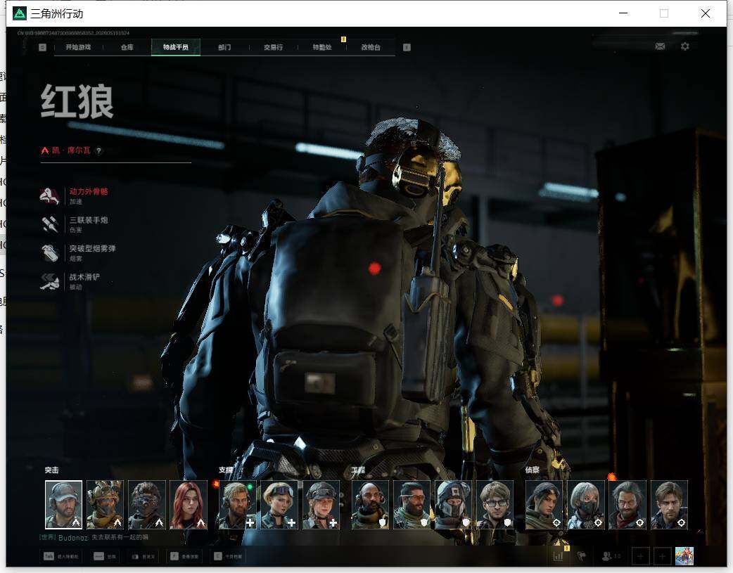Image resolution: width=733 pixels, height=573 pixels.
Task: Select the bearded 侦察 operator with red scarf
Action: click(627, 505)
